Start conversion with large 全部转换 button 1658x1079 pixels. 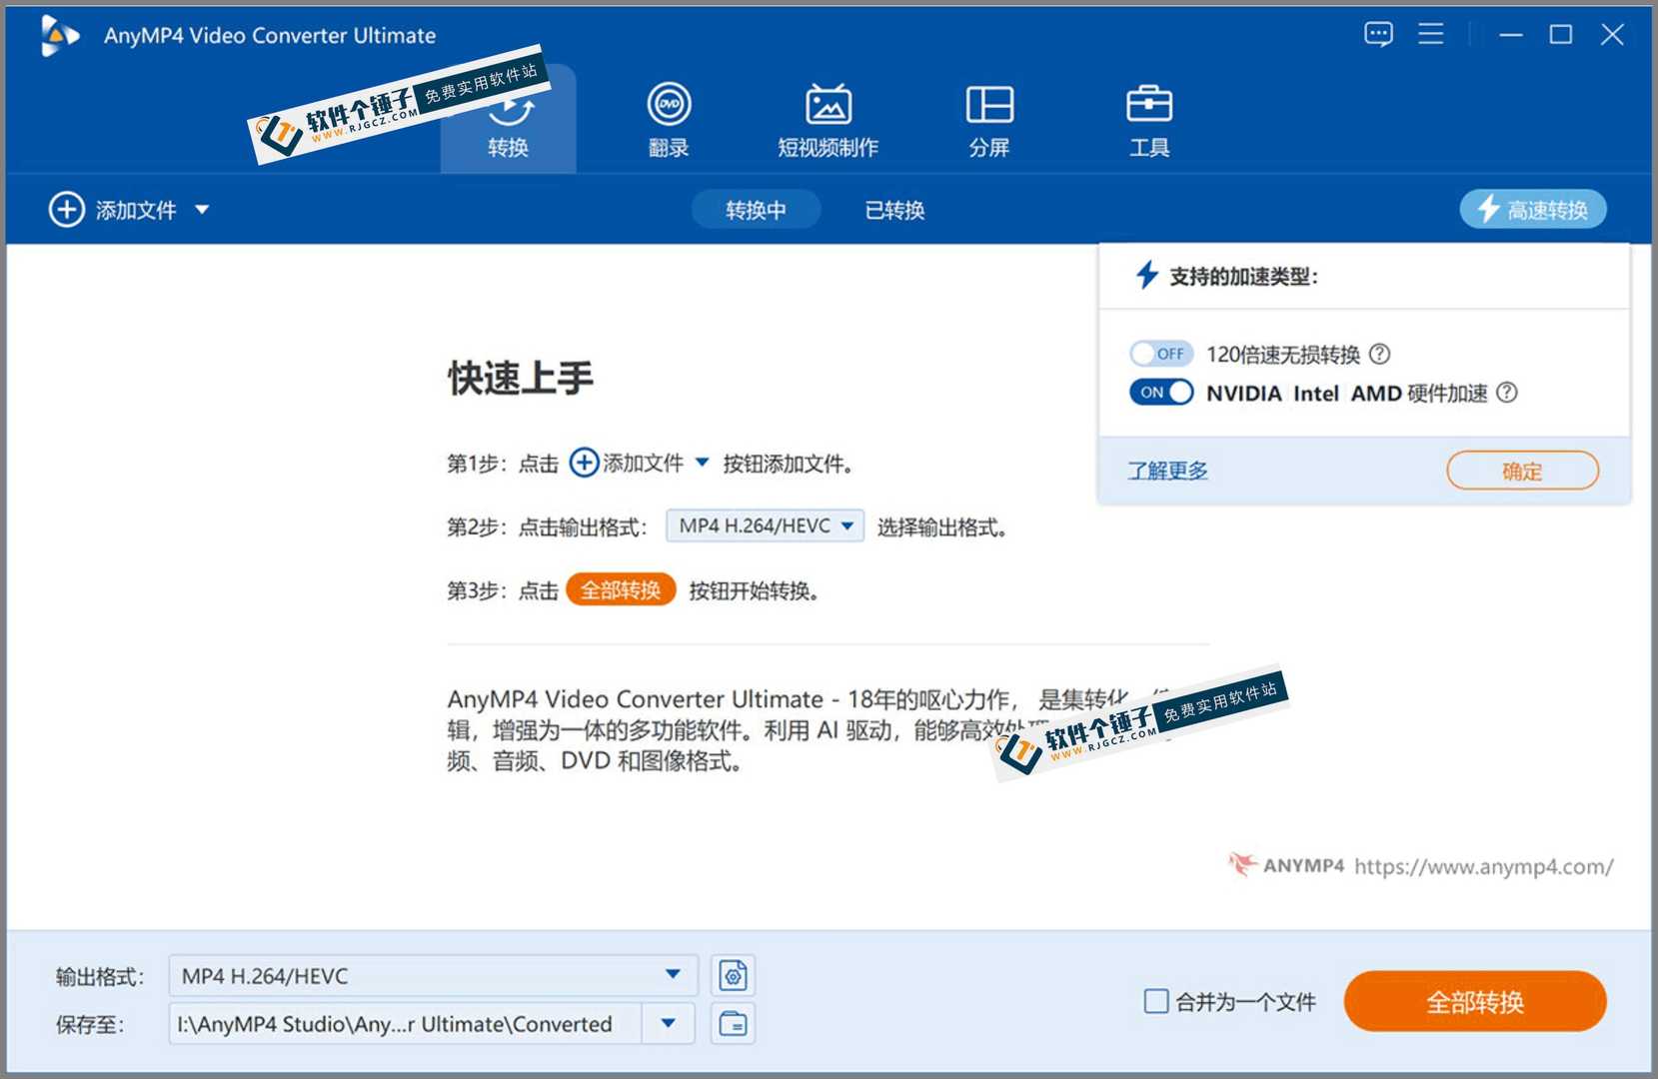[x=1475, y=1001]
